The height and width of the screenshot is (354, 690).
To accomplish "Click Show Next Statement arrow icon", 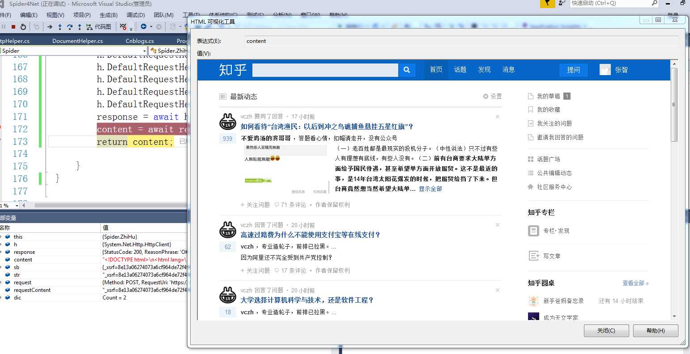I will tap(50, 27).
